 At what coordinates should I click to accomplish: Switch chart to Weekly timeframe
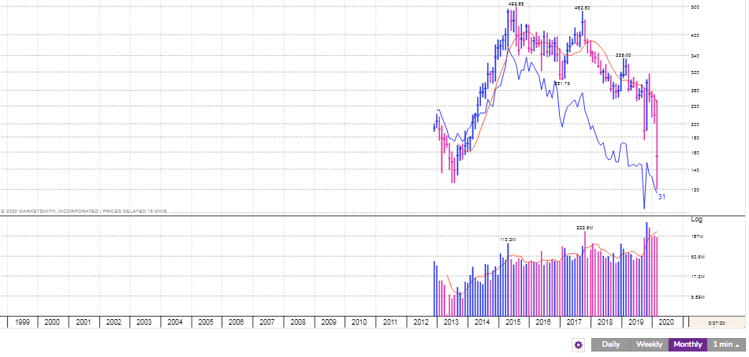pos(649,344)
